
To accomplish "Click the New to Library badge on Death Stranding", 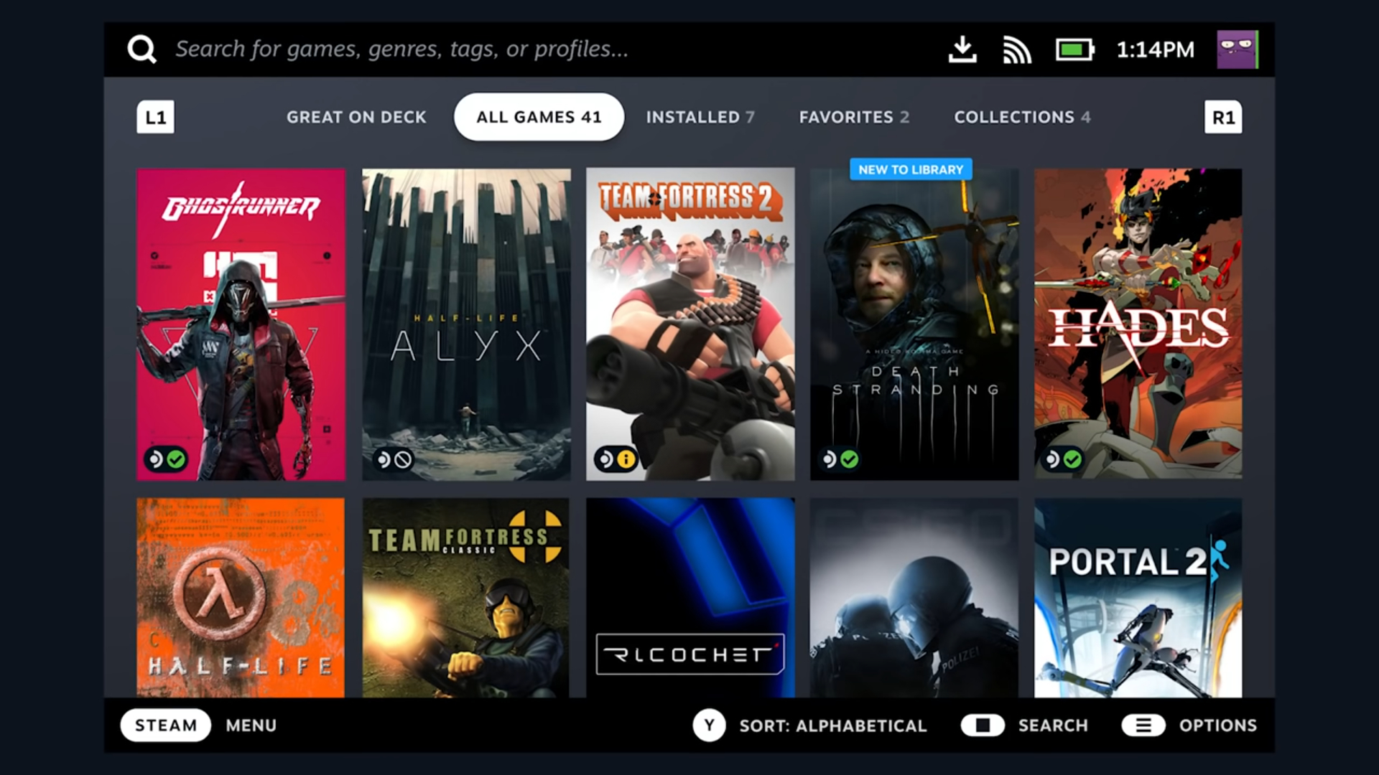I will click(910, 169).
